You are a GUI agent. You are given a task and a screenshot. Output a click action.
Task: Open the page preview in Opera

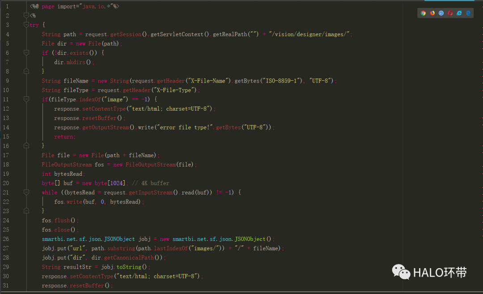(450, 13)
